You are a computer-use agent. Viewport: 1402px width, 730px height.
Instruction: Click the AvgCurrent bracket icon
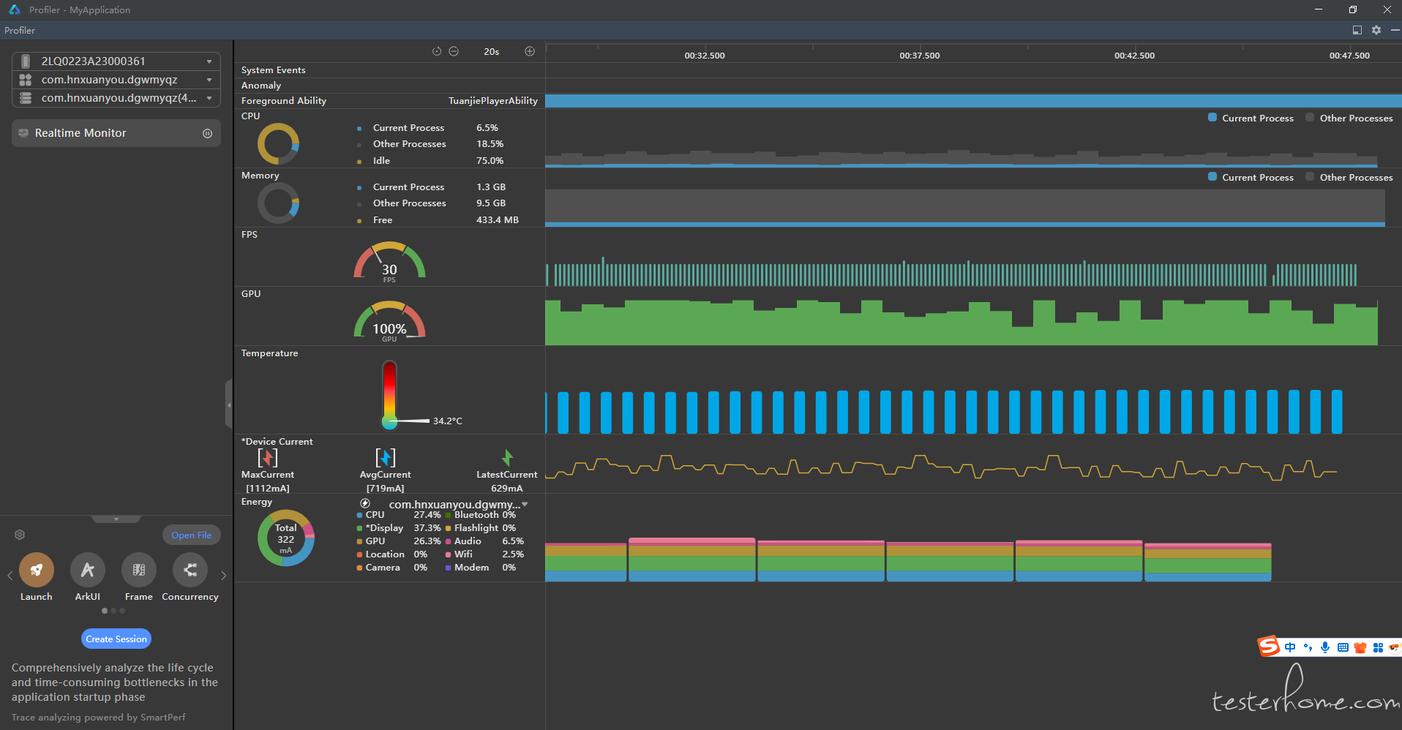click(386, 458)
